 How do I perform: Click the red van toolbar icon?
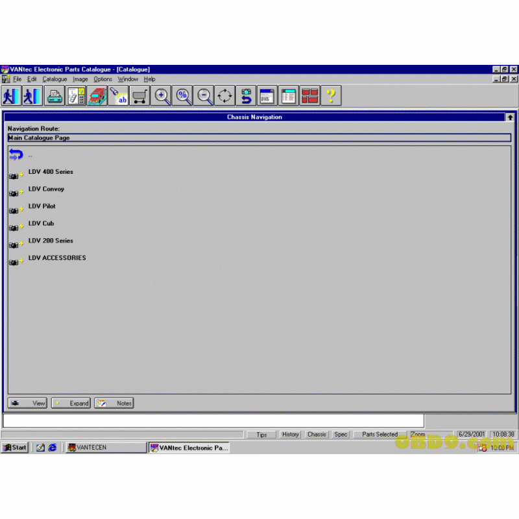[97, 96]
